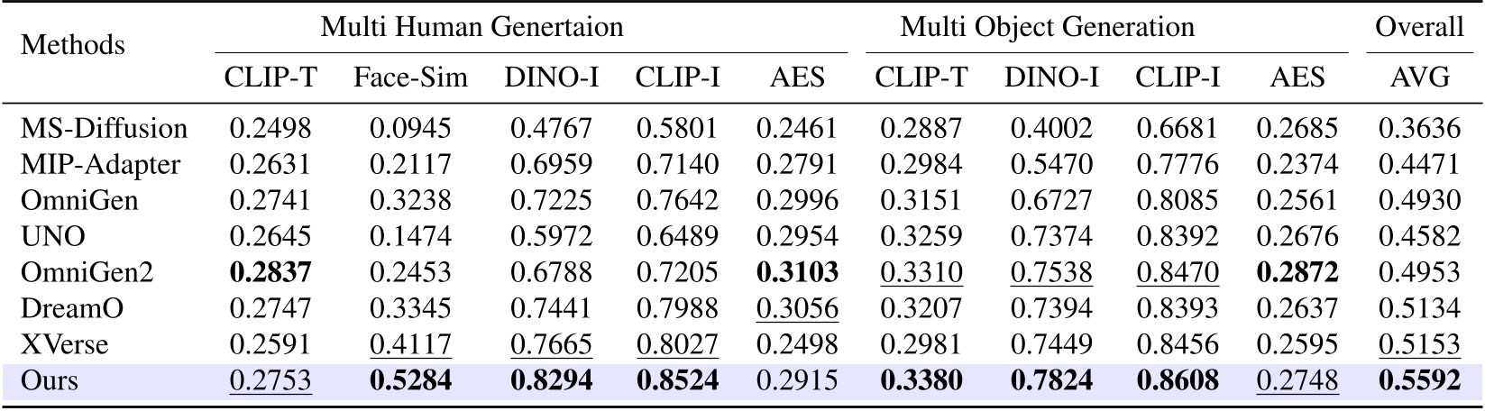The image size is (1485, 411).
Task: Click the bold 0.8608 CLIP-I value
Action: coord(1177,380)
